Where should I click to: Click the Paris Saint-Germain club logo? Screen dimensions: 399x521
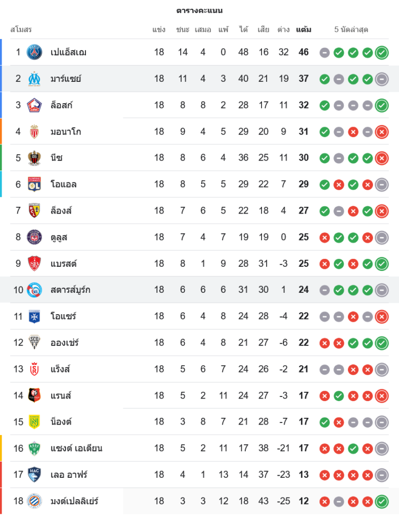(34, 52)
